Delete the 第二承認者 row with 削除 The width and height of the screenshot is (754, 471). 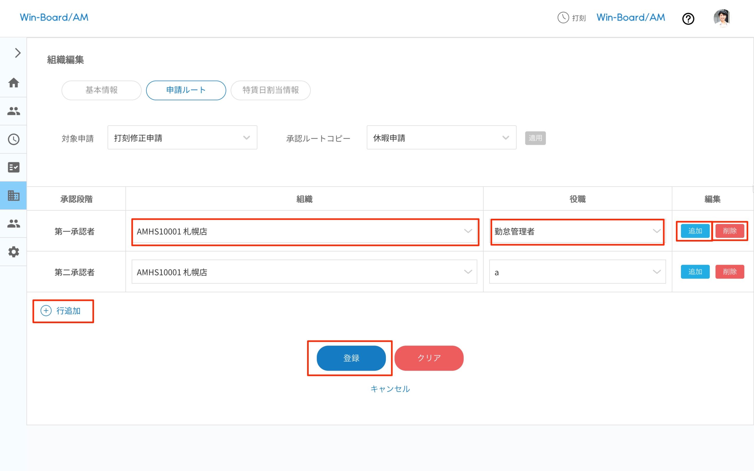click(x=729, y=272)
